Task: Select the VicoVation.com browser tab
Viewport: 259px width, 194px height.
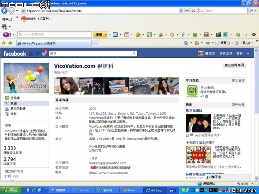Action: (54, 43)
